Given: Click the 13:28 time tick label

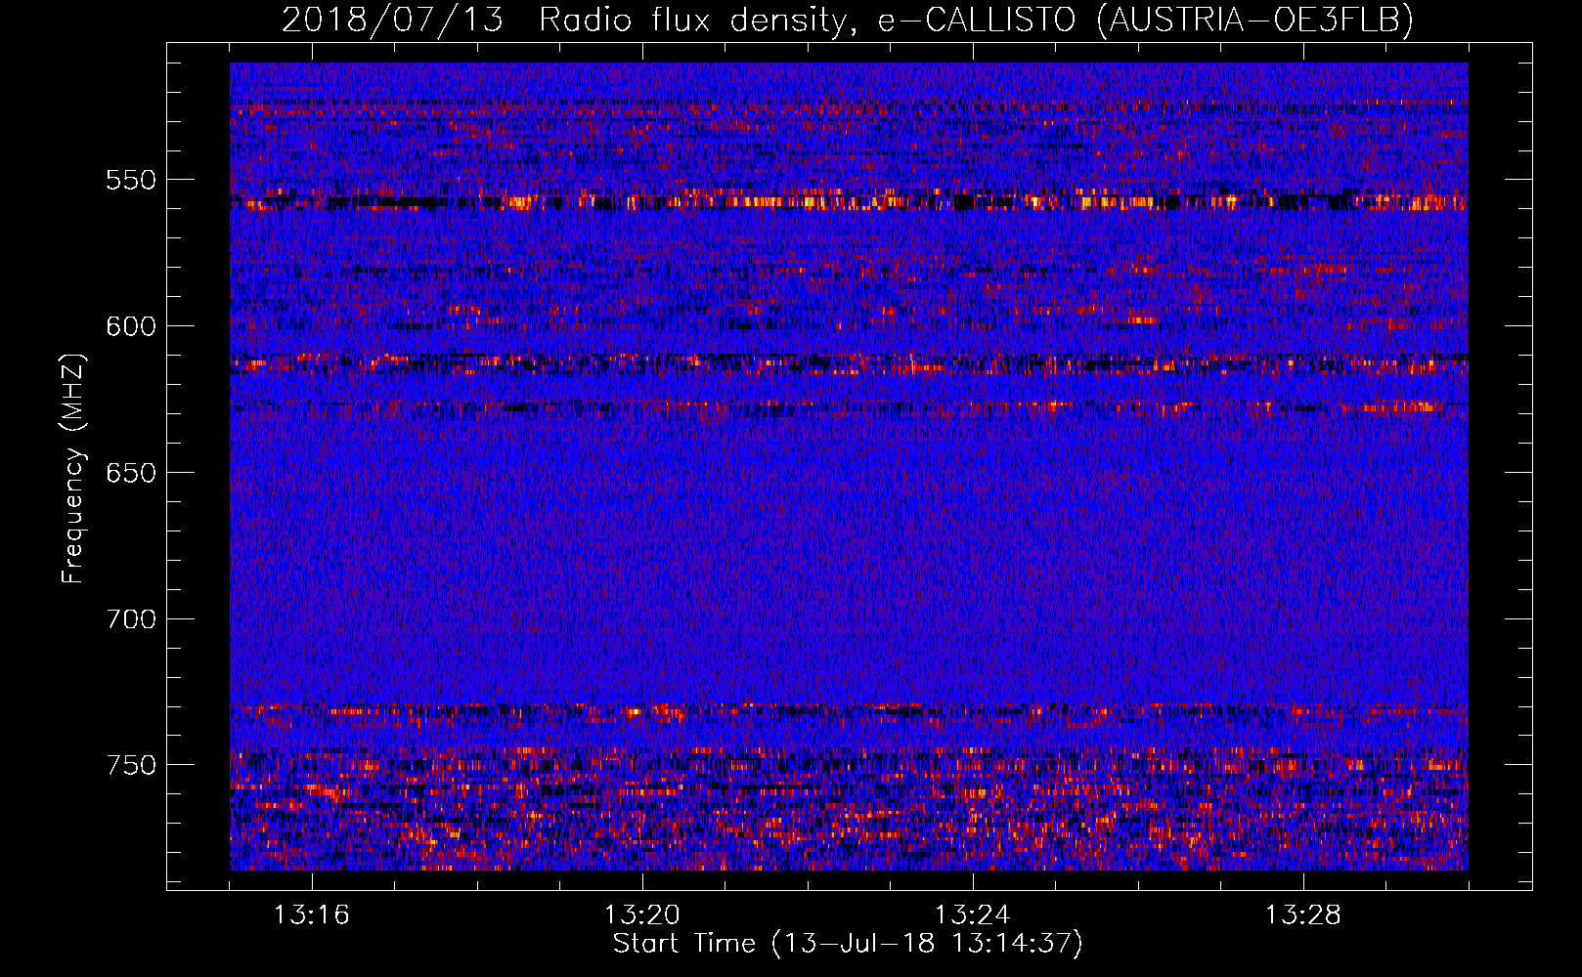Looking at the screenshot, I should pos(1302,915).
